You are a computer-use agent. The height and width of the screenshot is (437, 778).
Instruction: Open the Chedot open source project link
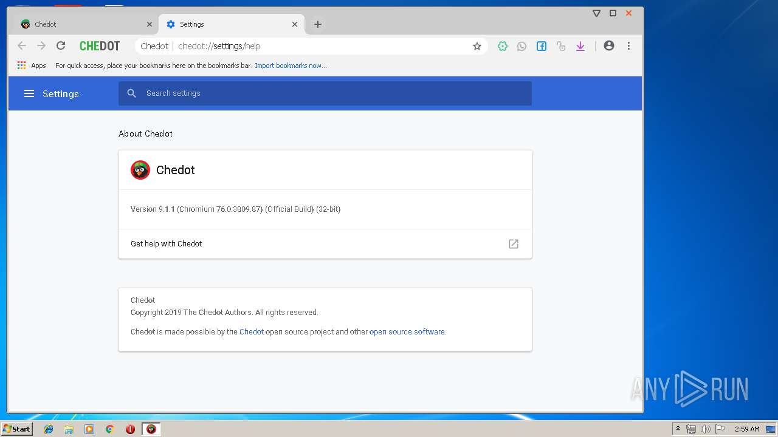252,332
